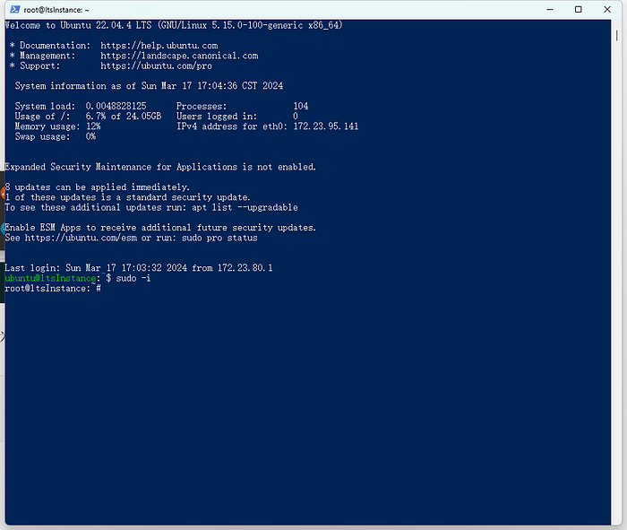Click the swap usage value 0%
This screenshot has width=627, height=530.
point(90,136)
